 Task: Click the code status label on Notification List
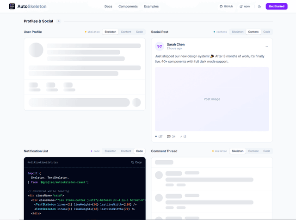point(95,151)
